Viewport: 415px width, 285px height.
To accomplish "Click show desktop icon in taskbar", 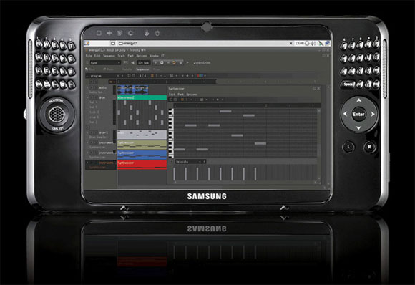I will [113, 43].
